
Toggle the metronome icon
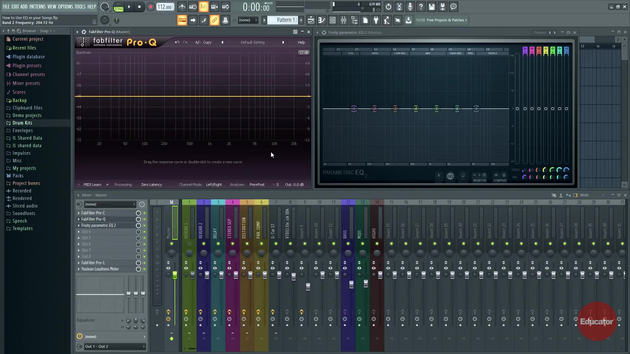click(x=182, y=7)
